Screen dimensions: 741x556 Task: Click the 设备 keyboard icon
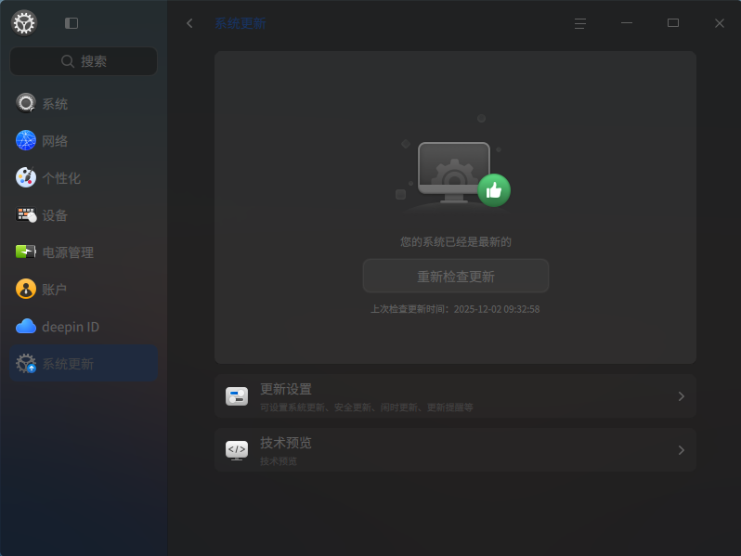point(25,215)
